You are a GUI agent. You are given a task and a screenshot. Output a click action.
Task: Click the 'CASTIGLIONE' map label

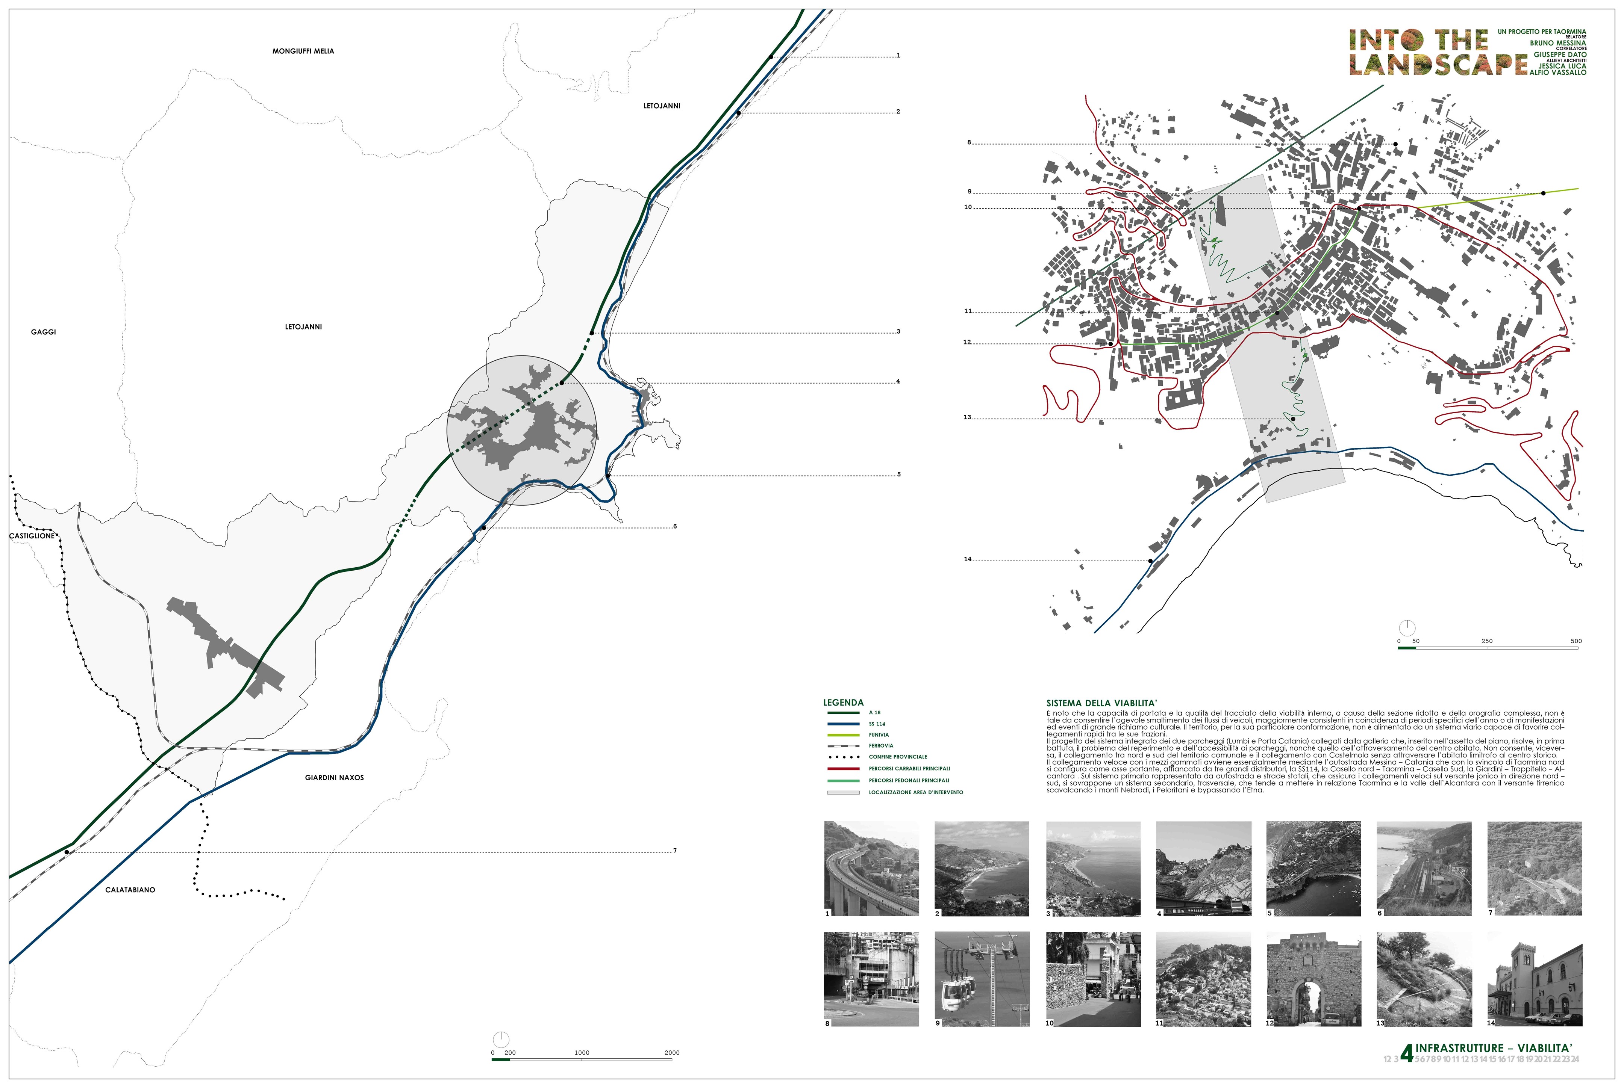point(32,536)
